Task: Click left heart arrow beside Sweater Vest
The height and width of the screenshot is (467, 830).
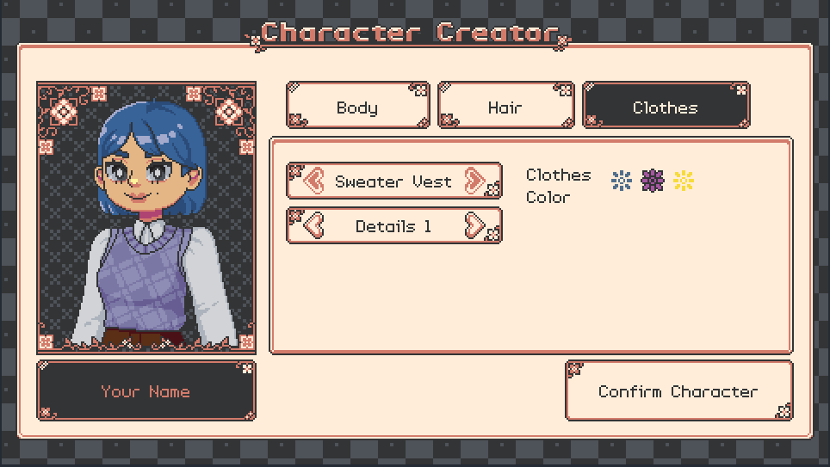Action: coord(314,181)
